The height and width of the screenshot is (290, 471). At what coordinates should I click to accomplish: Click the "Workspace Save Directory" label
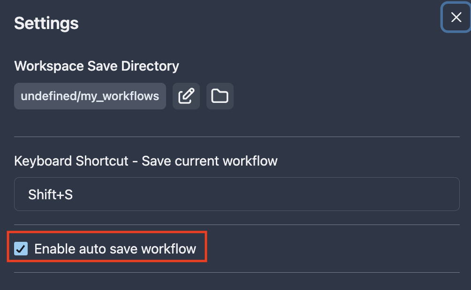(97, 66)
